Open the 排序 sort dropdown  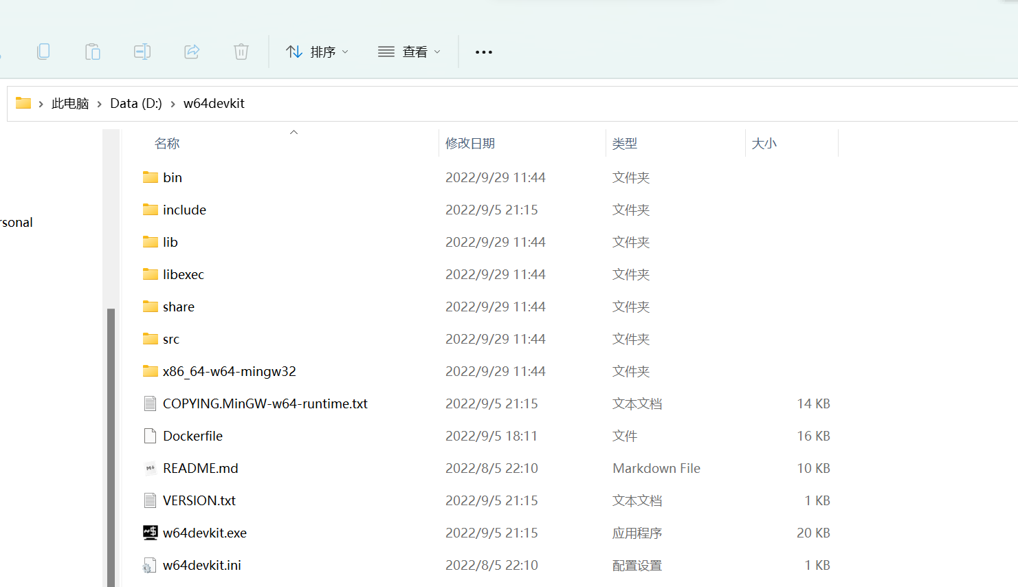pyautogui.click(x=318, y=52)
